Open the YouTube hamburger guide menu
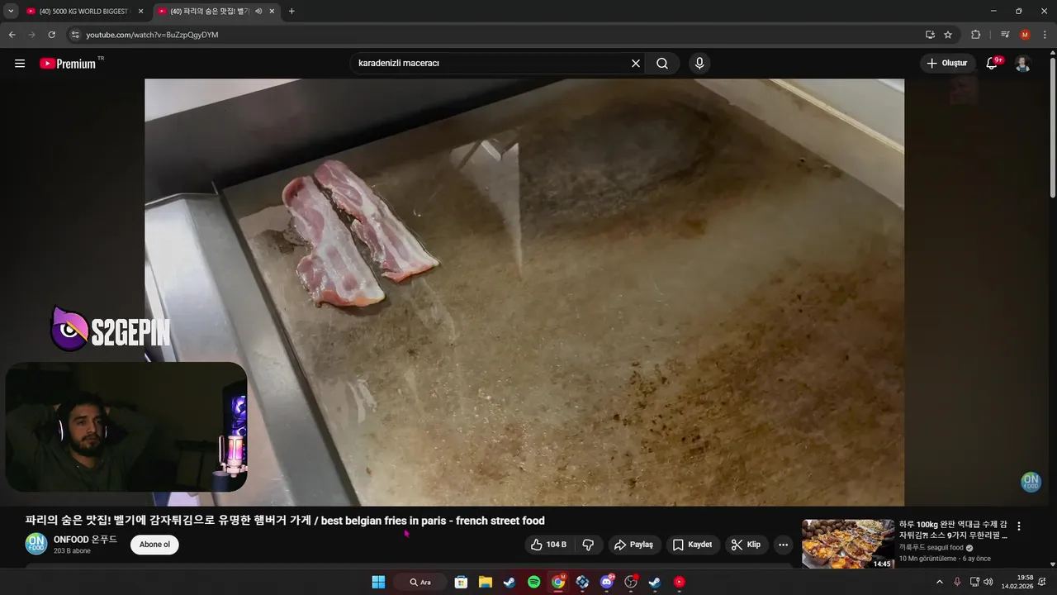 coord(20,64)
